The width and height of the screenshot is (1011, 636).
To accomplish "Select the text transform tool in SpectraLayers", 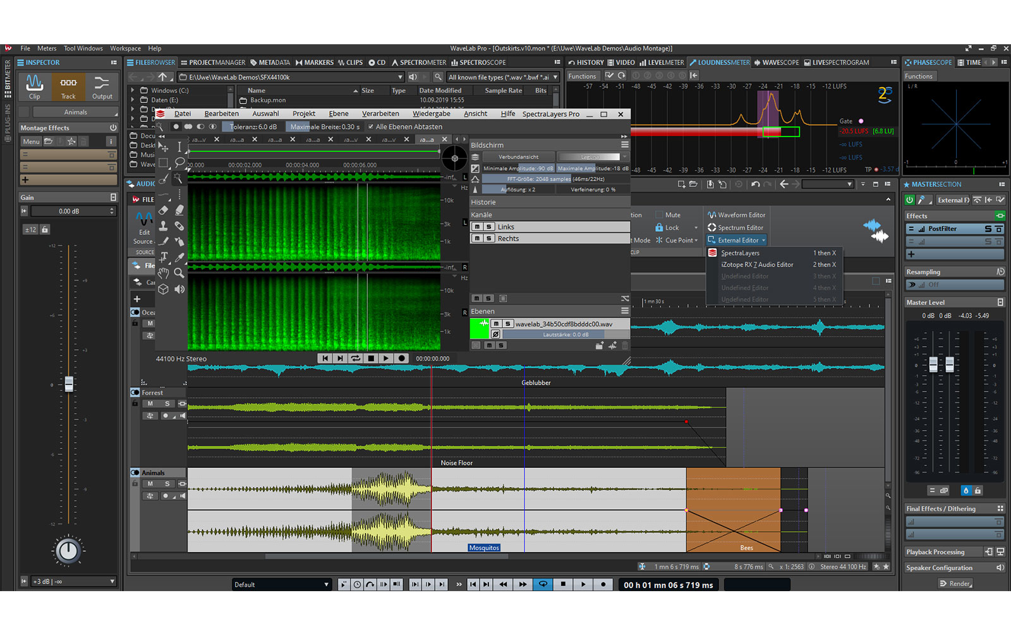I will click(164, 257).
